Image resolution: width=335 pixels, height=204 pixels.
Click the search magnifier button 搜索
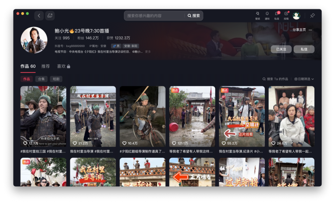click(193, 16)
